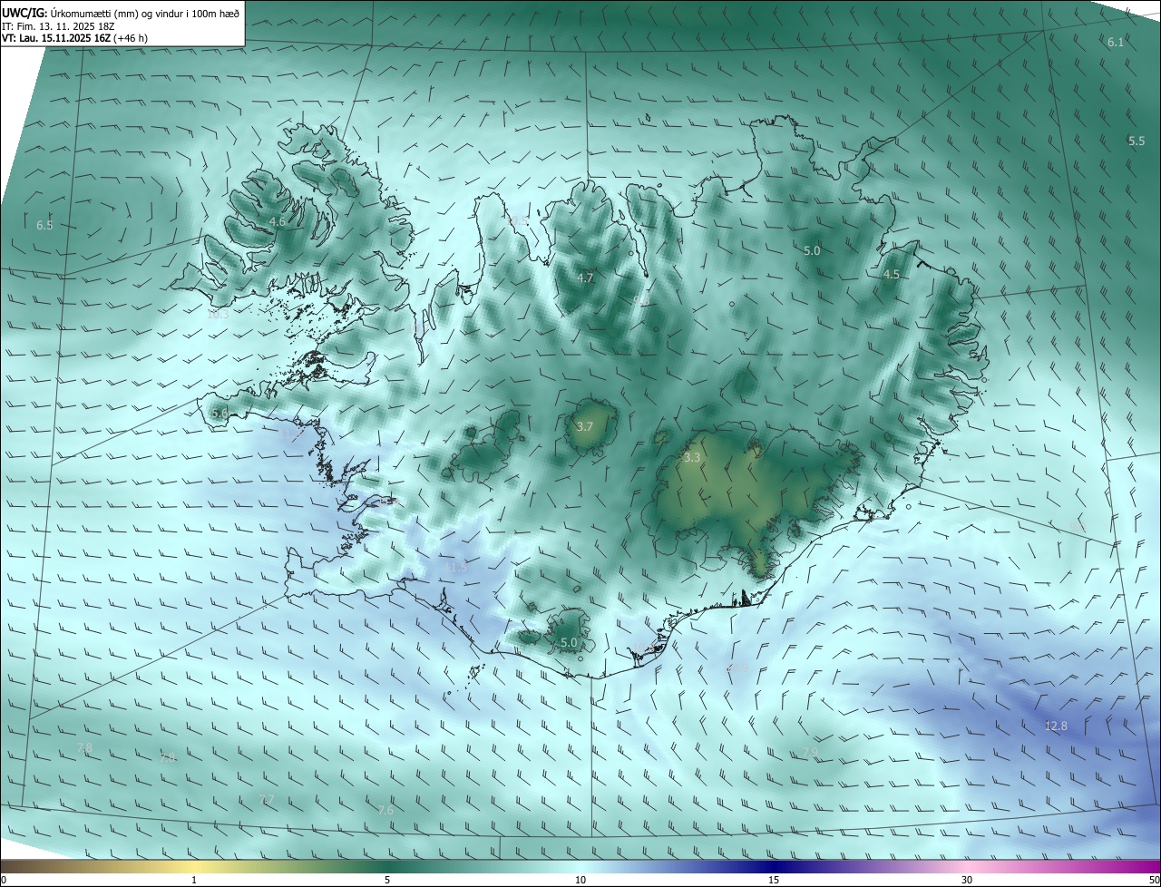Click the 30 tick on the color scale
1161x887 pixels.
pos(967,880)
